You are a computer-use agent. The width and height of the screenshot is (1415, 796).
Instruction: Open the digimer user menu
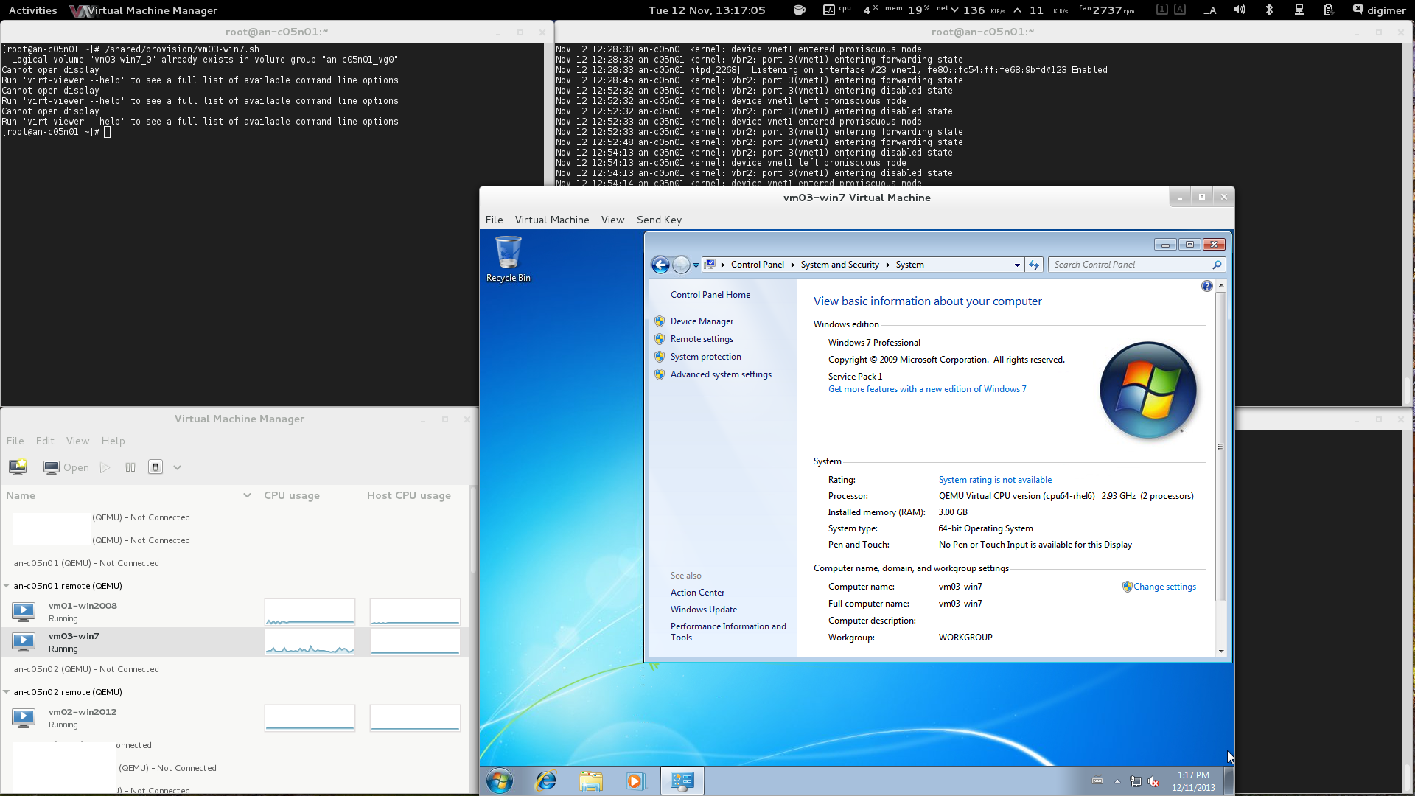point(1379,10)
